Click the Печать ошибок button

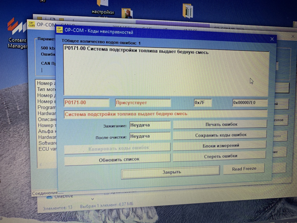(x=220, y=125)
